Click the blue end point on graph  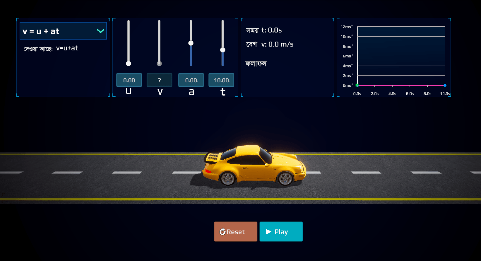(x=445, y=85)
